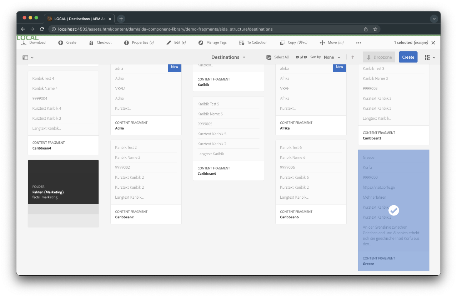
Task: Open the card view layout switcher chevron
Action: [x=433, y=57]
